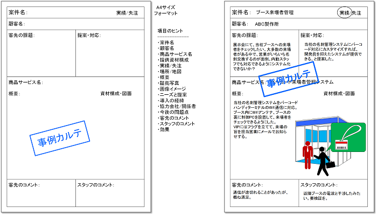The width and height of the screenshot is (377, 215).
Task: Click the 顧客名 field on the blank form
Action: (75, 24)
